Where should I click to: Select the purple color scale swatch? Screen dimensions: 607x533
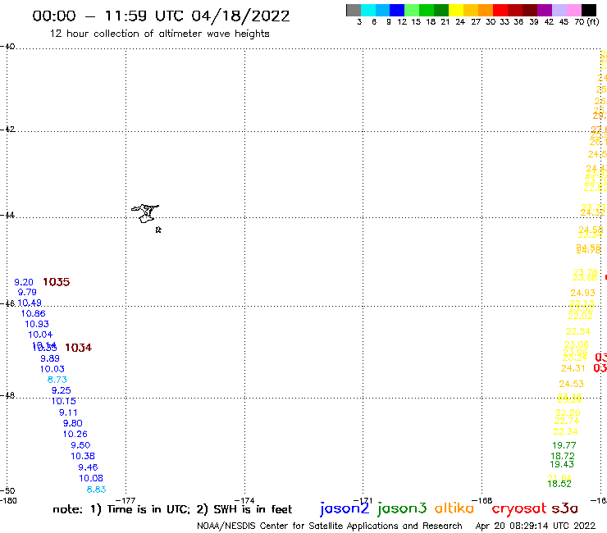tap(545, 10)
